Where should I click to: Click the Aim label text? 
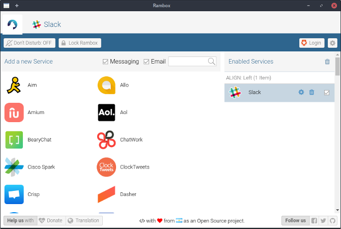click(x=32, y=85)
